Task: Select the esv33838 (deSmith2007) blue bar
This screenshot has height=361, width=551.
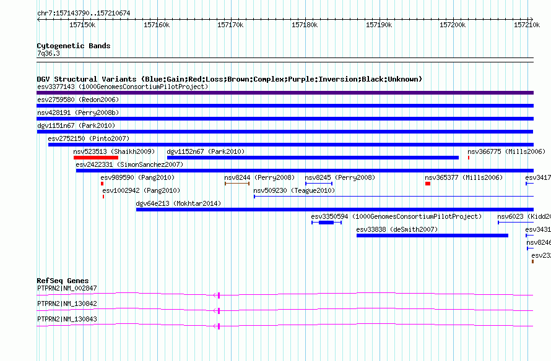Action: point(432,236)
